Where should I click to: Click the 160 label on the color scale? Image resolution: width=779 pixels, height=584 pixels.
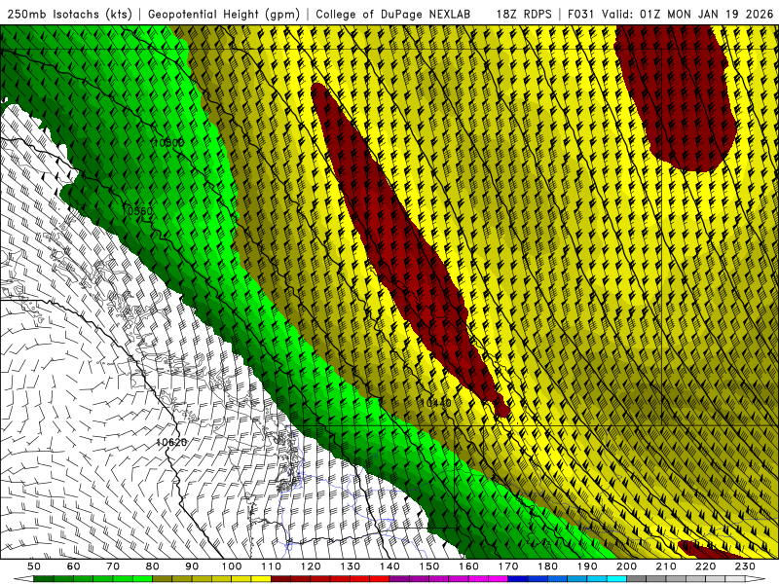468,566
